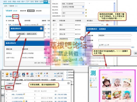
Task: Click the QQ penguin icon in the editor toolbar
Action: 47,73
